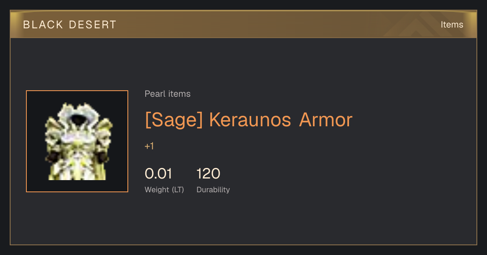Click the Kerauнos Armor item icon
The height and width of the screenshot is (255, 487).
tap(77, 141)
